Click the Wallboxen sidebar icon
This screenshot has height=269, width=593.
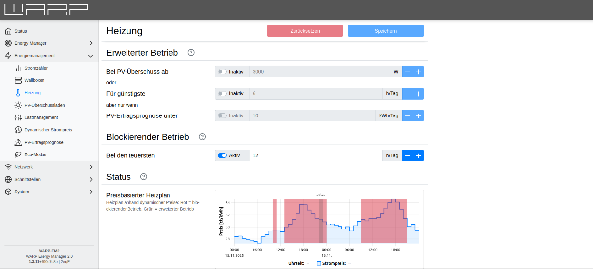(18, 80)
